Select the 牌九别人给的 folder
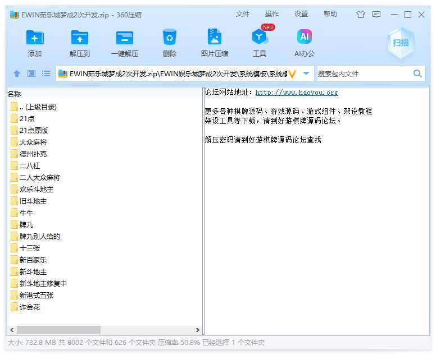Image resolution: width=436 pixels, height=355 pixels. pyautogui.click(x=35, y=237)
